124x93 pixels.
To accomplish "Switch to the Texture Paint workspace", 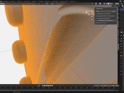I will [27, 2].
